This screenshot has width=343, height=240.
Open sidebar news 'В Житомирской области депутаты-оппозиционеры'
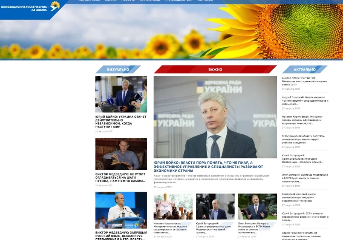tap(304, 139)
